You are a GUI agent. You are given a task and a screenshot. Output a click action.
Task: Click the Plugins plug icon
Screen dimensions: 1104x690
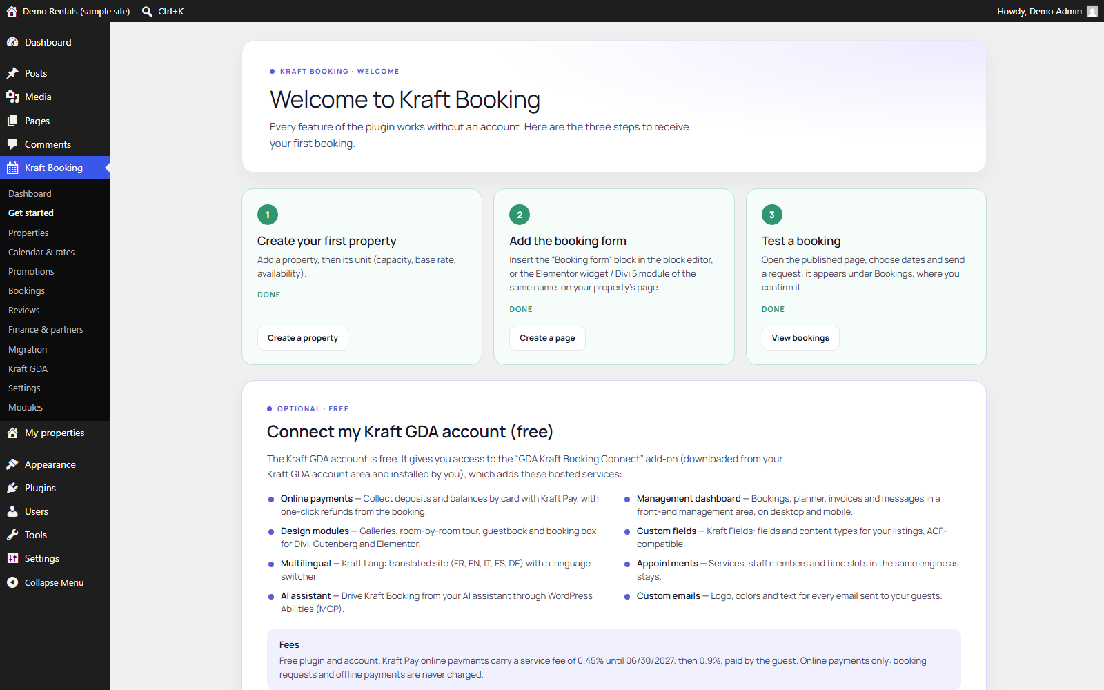pyautogui.click(x=12, y=488)
